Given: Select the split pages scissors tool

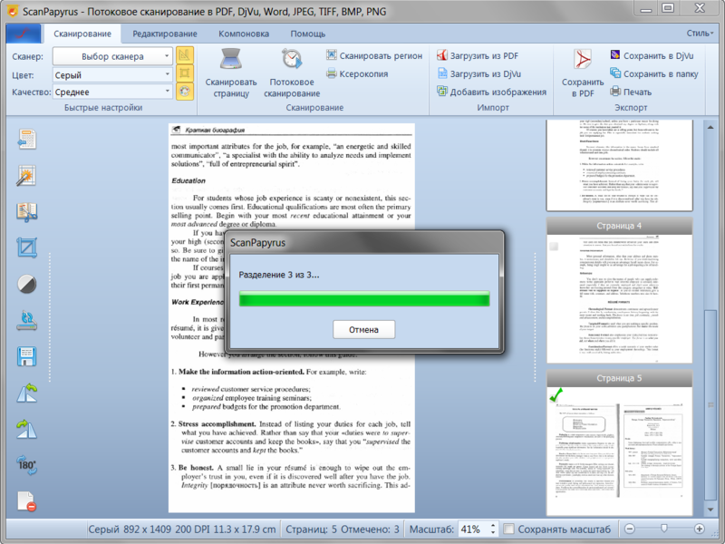Looking at the screenshot, I should [27, 212].
